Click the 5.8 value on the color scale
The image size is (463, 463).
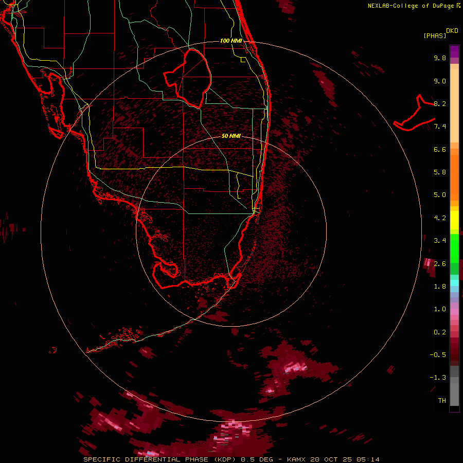click(x=440, y=172)
